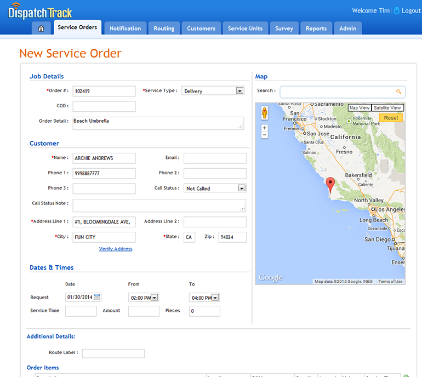This screenshot has width=422, height=377.
Task: Click the Verify Address link
Action: (116, 249)
